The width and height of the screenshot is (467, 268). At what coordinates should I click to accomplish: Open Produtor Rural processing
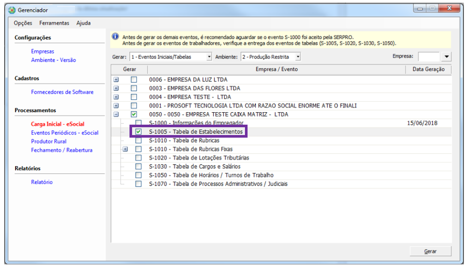[49, 141]
